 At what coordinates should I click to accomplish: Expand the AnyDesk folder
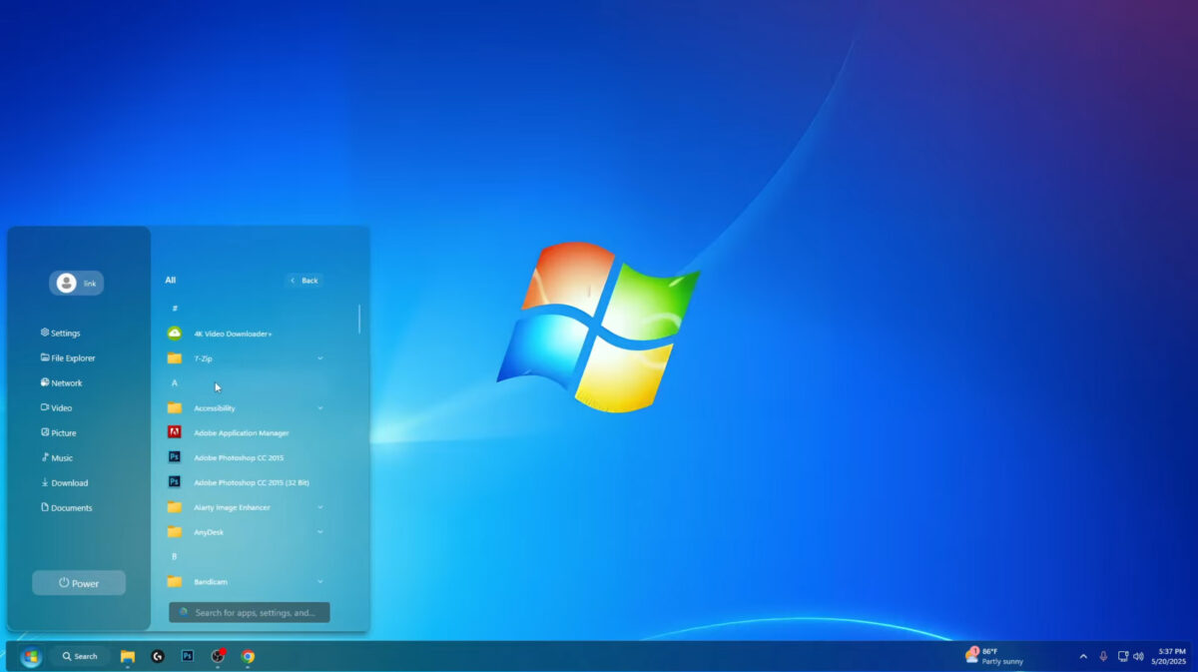[x=319, y=531]
